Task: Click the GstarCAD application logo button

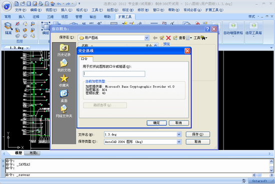Action: (x=6, y=6)
